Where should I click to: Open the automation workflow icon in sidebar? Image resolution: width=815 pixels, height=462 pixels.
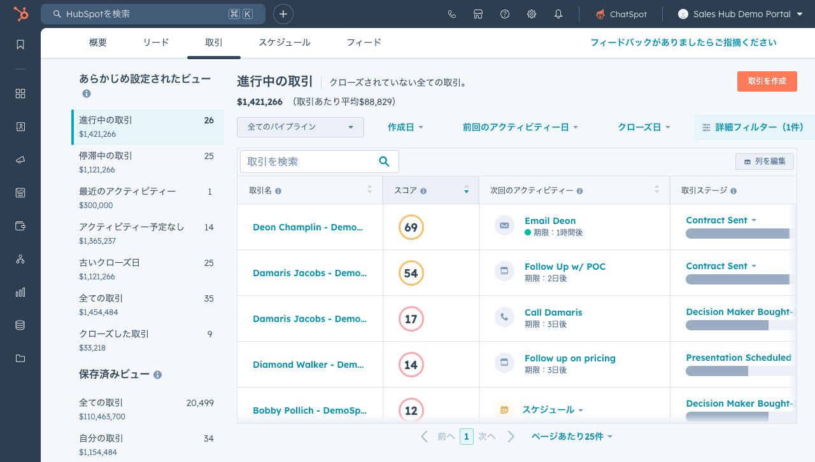[x=20, y=259]
